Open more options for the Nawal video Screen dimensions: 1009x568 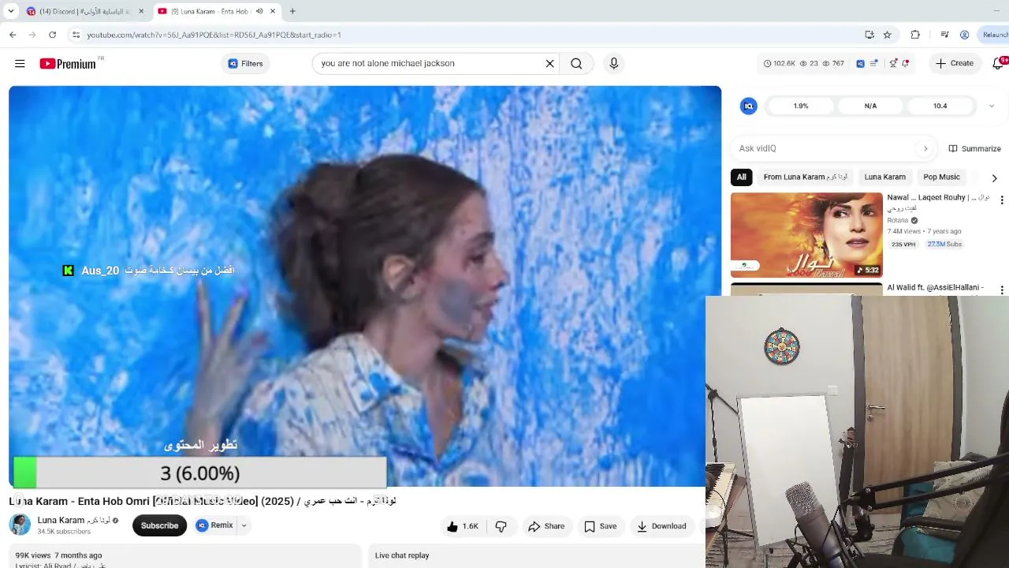pos(1002,200)
